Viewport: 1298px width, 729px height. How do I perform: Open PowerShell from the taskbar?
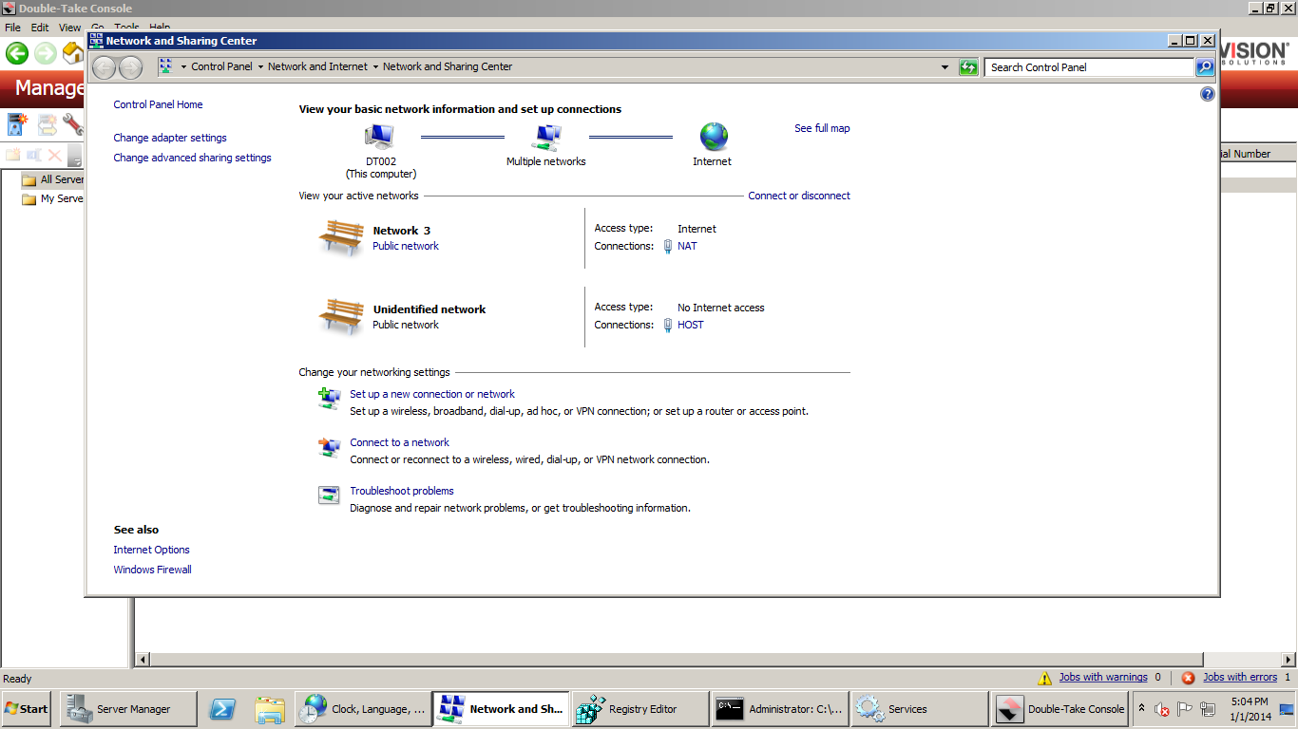[x=222, y=709]
